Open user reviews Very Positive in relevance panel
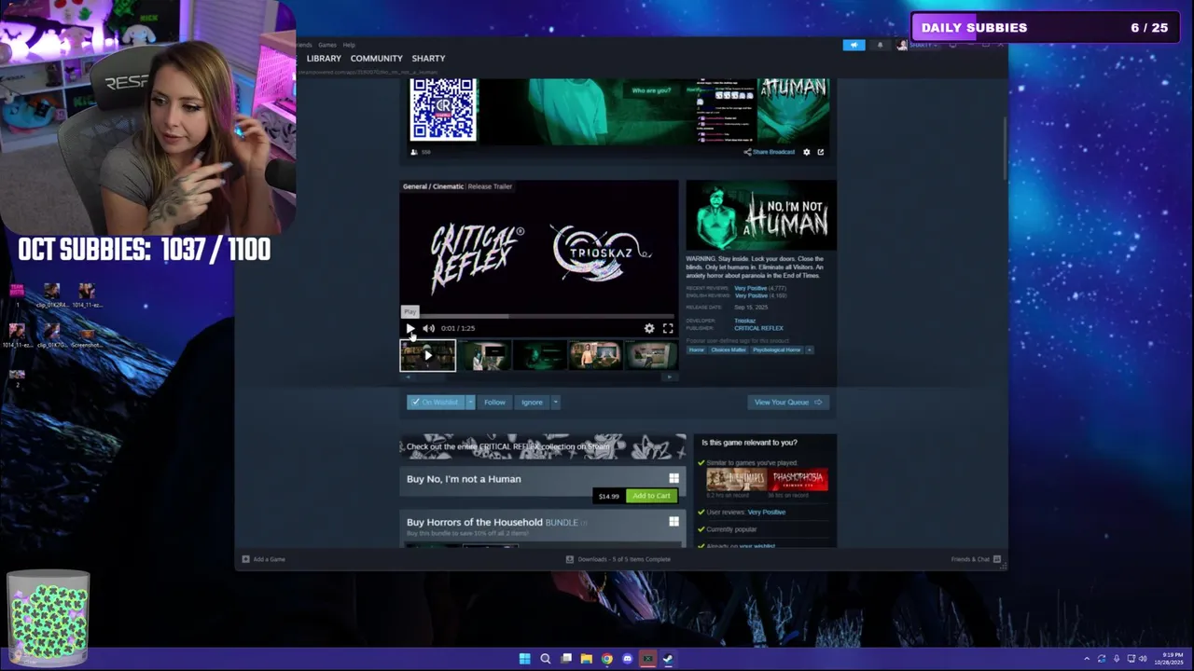 766,512
